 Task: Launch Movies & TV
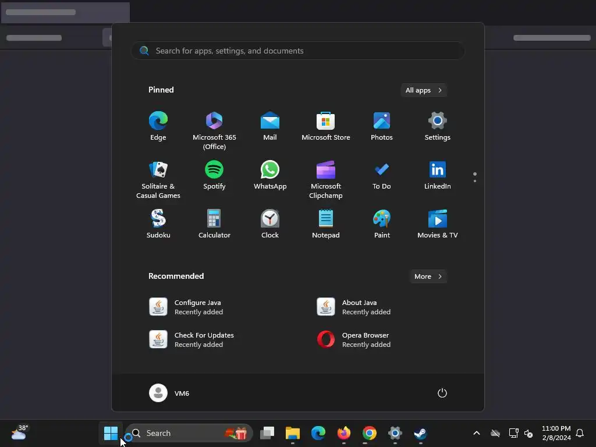pyautogui.click(x=438, y=224)
